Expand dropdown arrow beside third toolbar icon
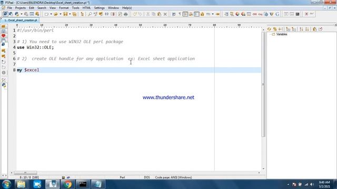This screenshot has width=337, height=189. pos(21,14)
